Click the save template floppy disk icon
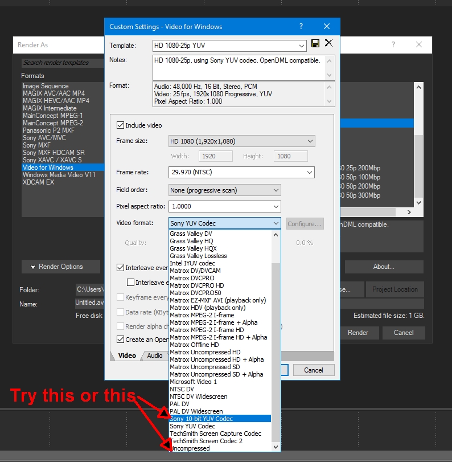The height and width of the screenshot is (462, 452). [x=315, y=44]
